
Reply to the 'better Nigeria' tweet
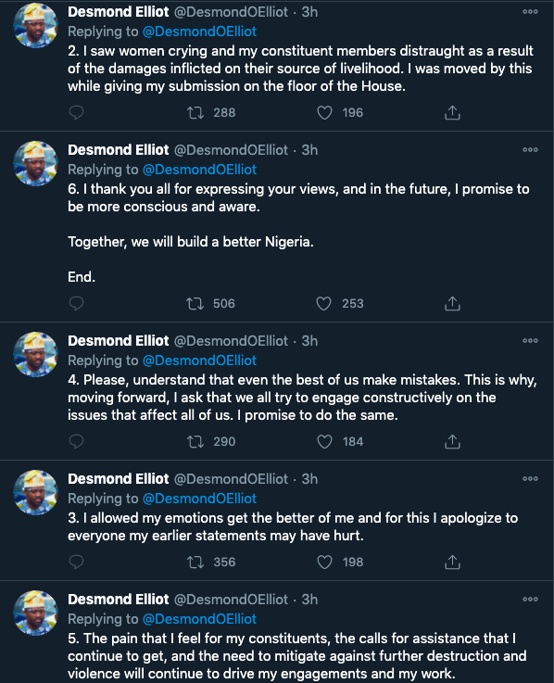[76, 303]
